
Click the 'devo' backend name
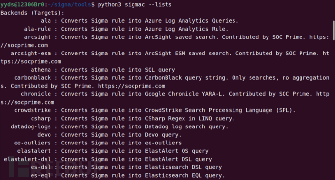(x=44, y=135)
